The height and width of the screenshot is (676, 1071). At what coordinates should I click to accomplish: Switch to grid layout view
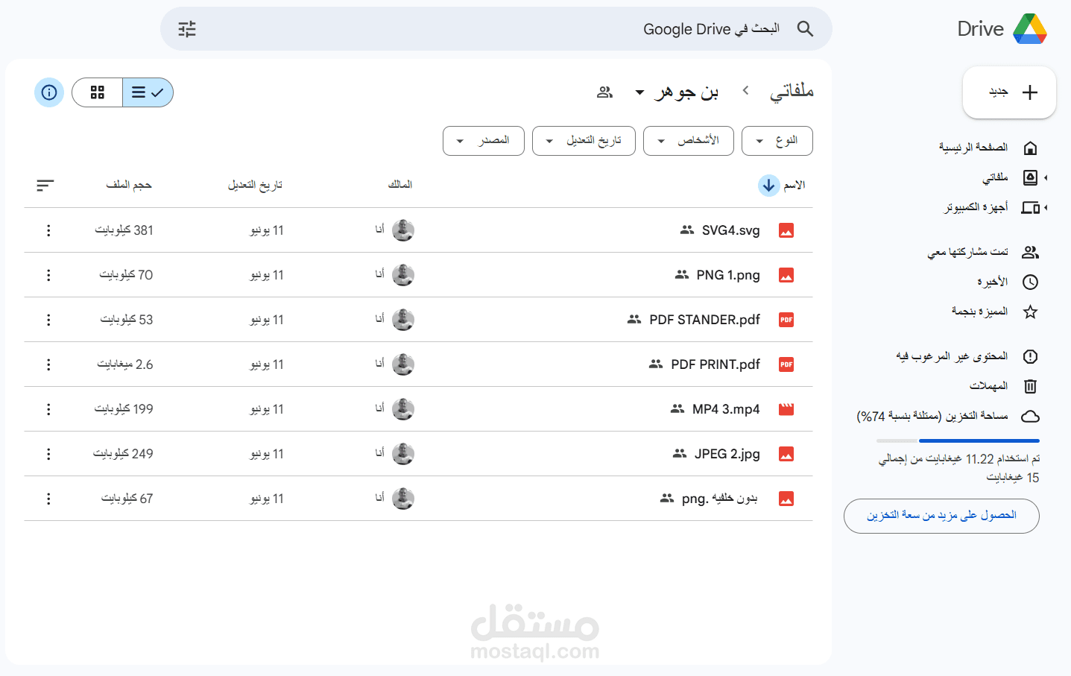(98, 92)
